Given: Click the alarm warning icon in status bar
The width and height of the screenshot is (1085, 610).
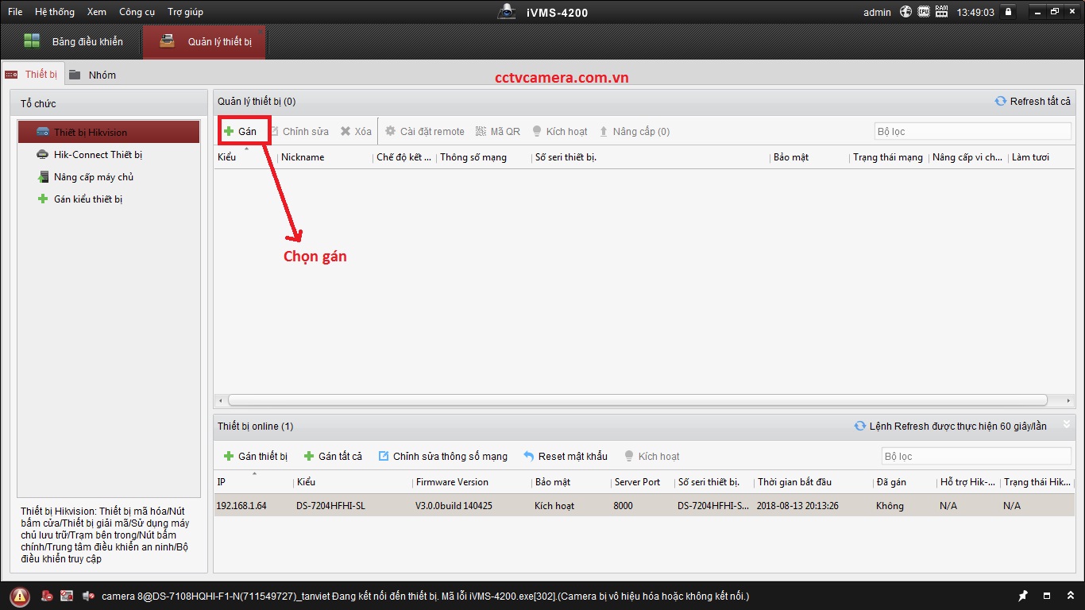Looking at the screenshot, I should pyautogui.click(x=19, y=596).
